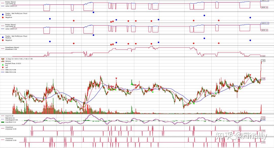This screenshot has height=148, width=274.
Task: Click the macd 0.20 line legend icon
Action: 3,116
